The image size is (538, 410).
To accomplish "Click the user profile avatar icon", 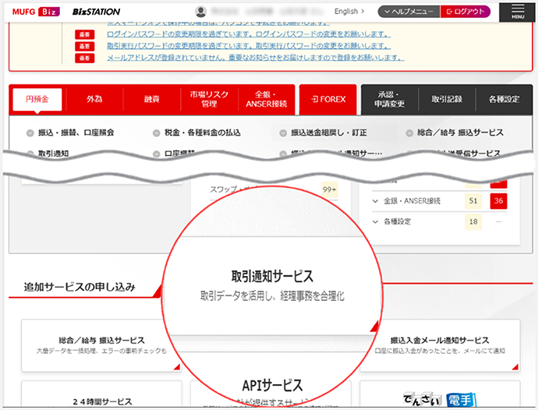I will [x=202, y=12].
